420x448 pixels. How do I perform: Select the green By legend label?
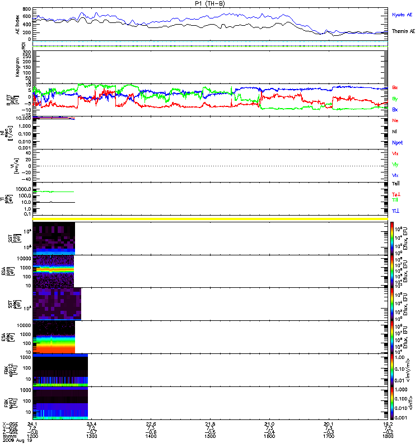tap(395, 99)
